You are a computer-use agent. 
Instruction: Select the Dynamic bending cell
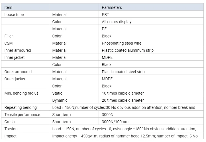[60, 100]
